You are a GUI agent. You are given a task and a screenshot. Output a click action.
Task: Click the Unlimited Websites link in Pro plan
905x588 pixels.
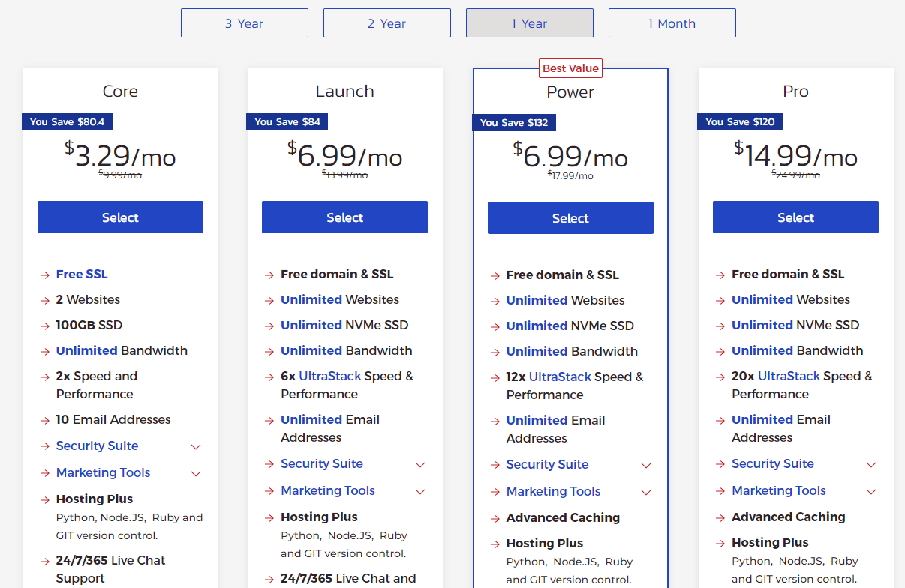(762, 299)
